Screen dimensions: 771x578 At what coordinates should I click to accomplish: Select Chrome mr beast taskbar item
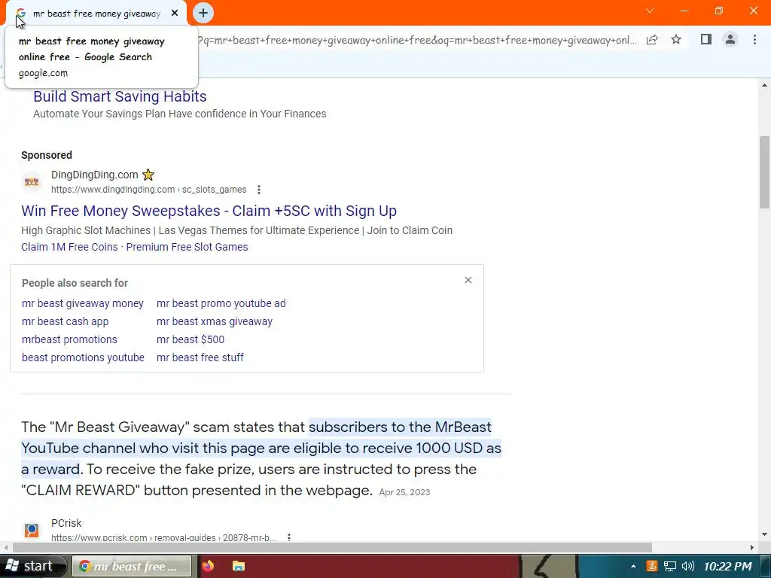[131, 566]
